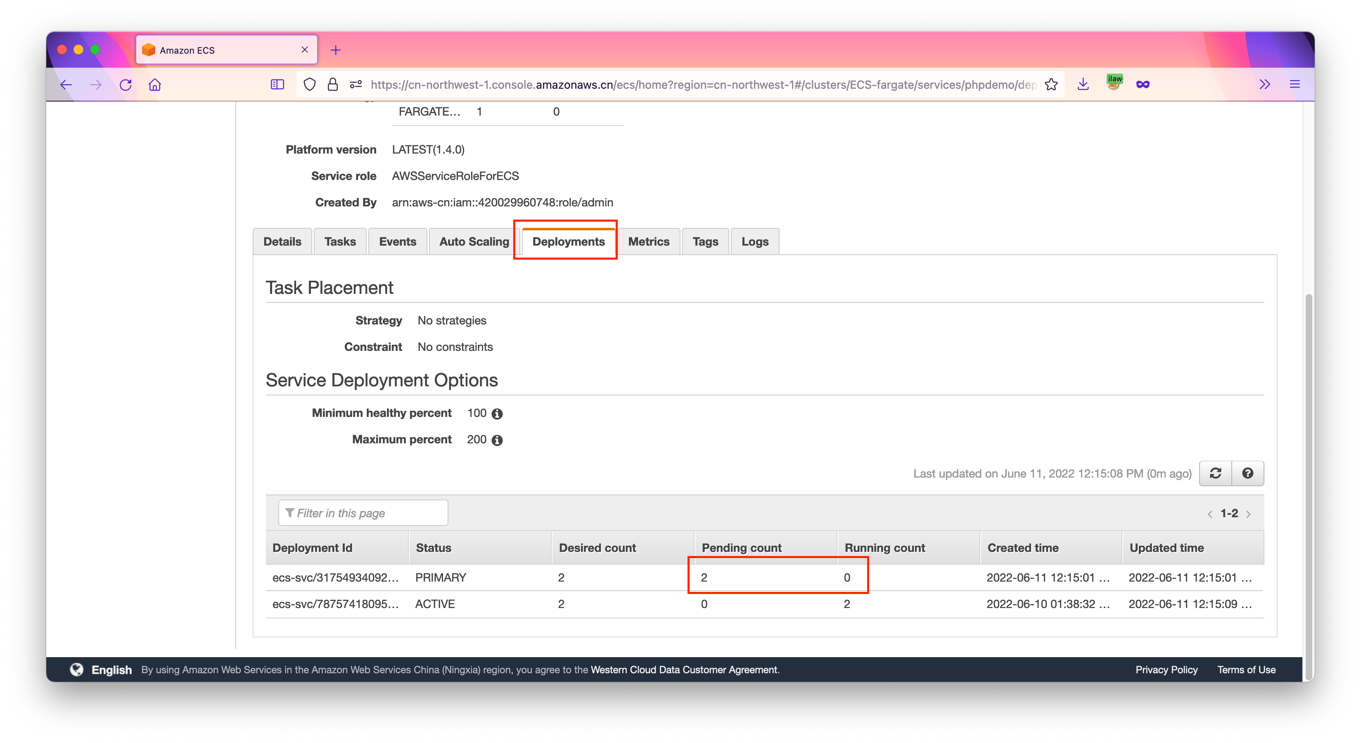Open the Privacy Policy link

1166,670
